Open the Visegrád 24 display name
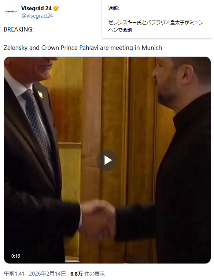214x280 pixels. point(36,8)
